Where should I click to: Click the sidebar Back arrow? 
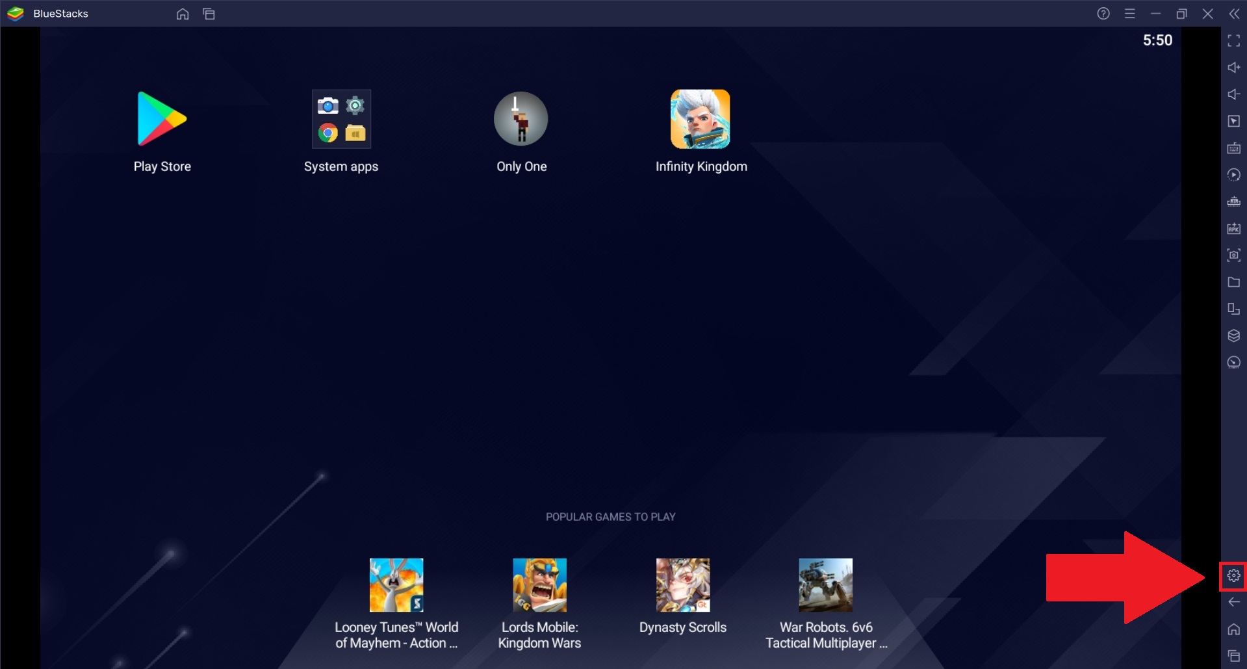(1234, 602)
